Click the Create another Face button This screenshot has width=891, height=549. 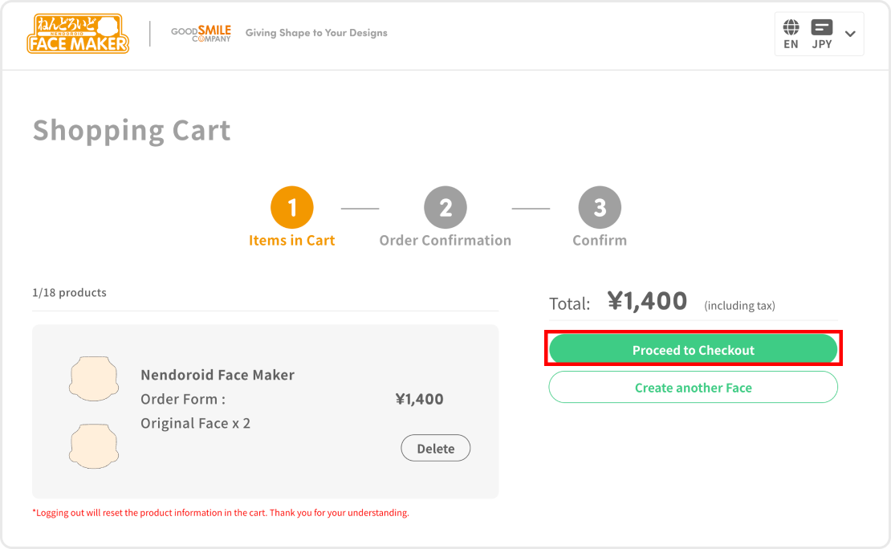coord(693,387)
